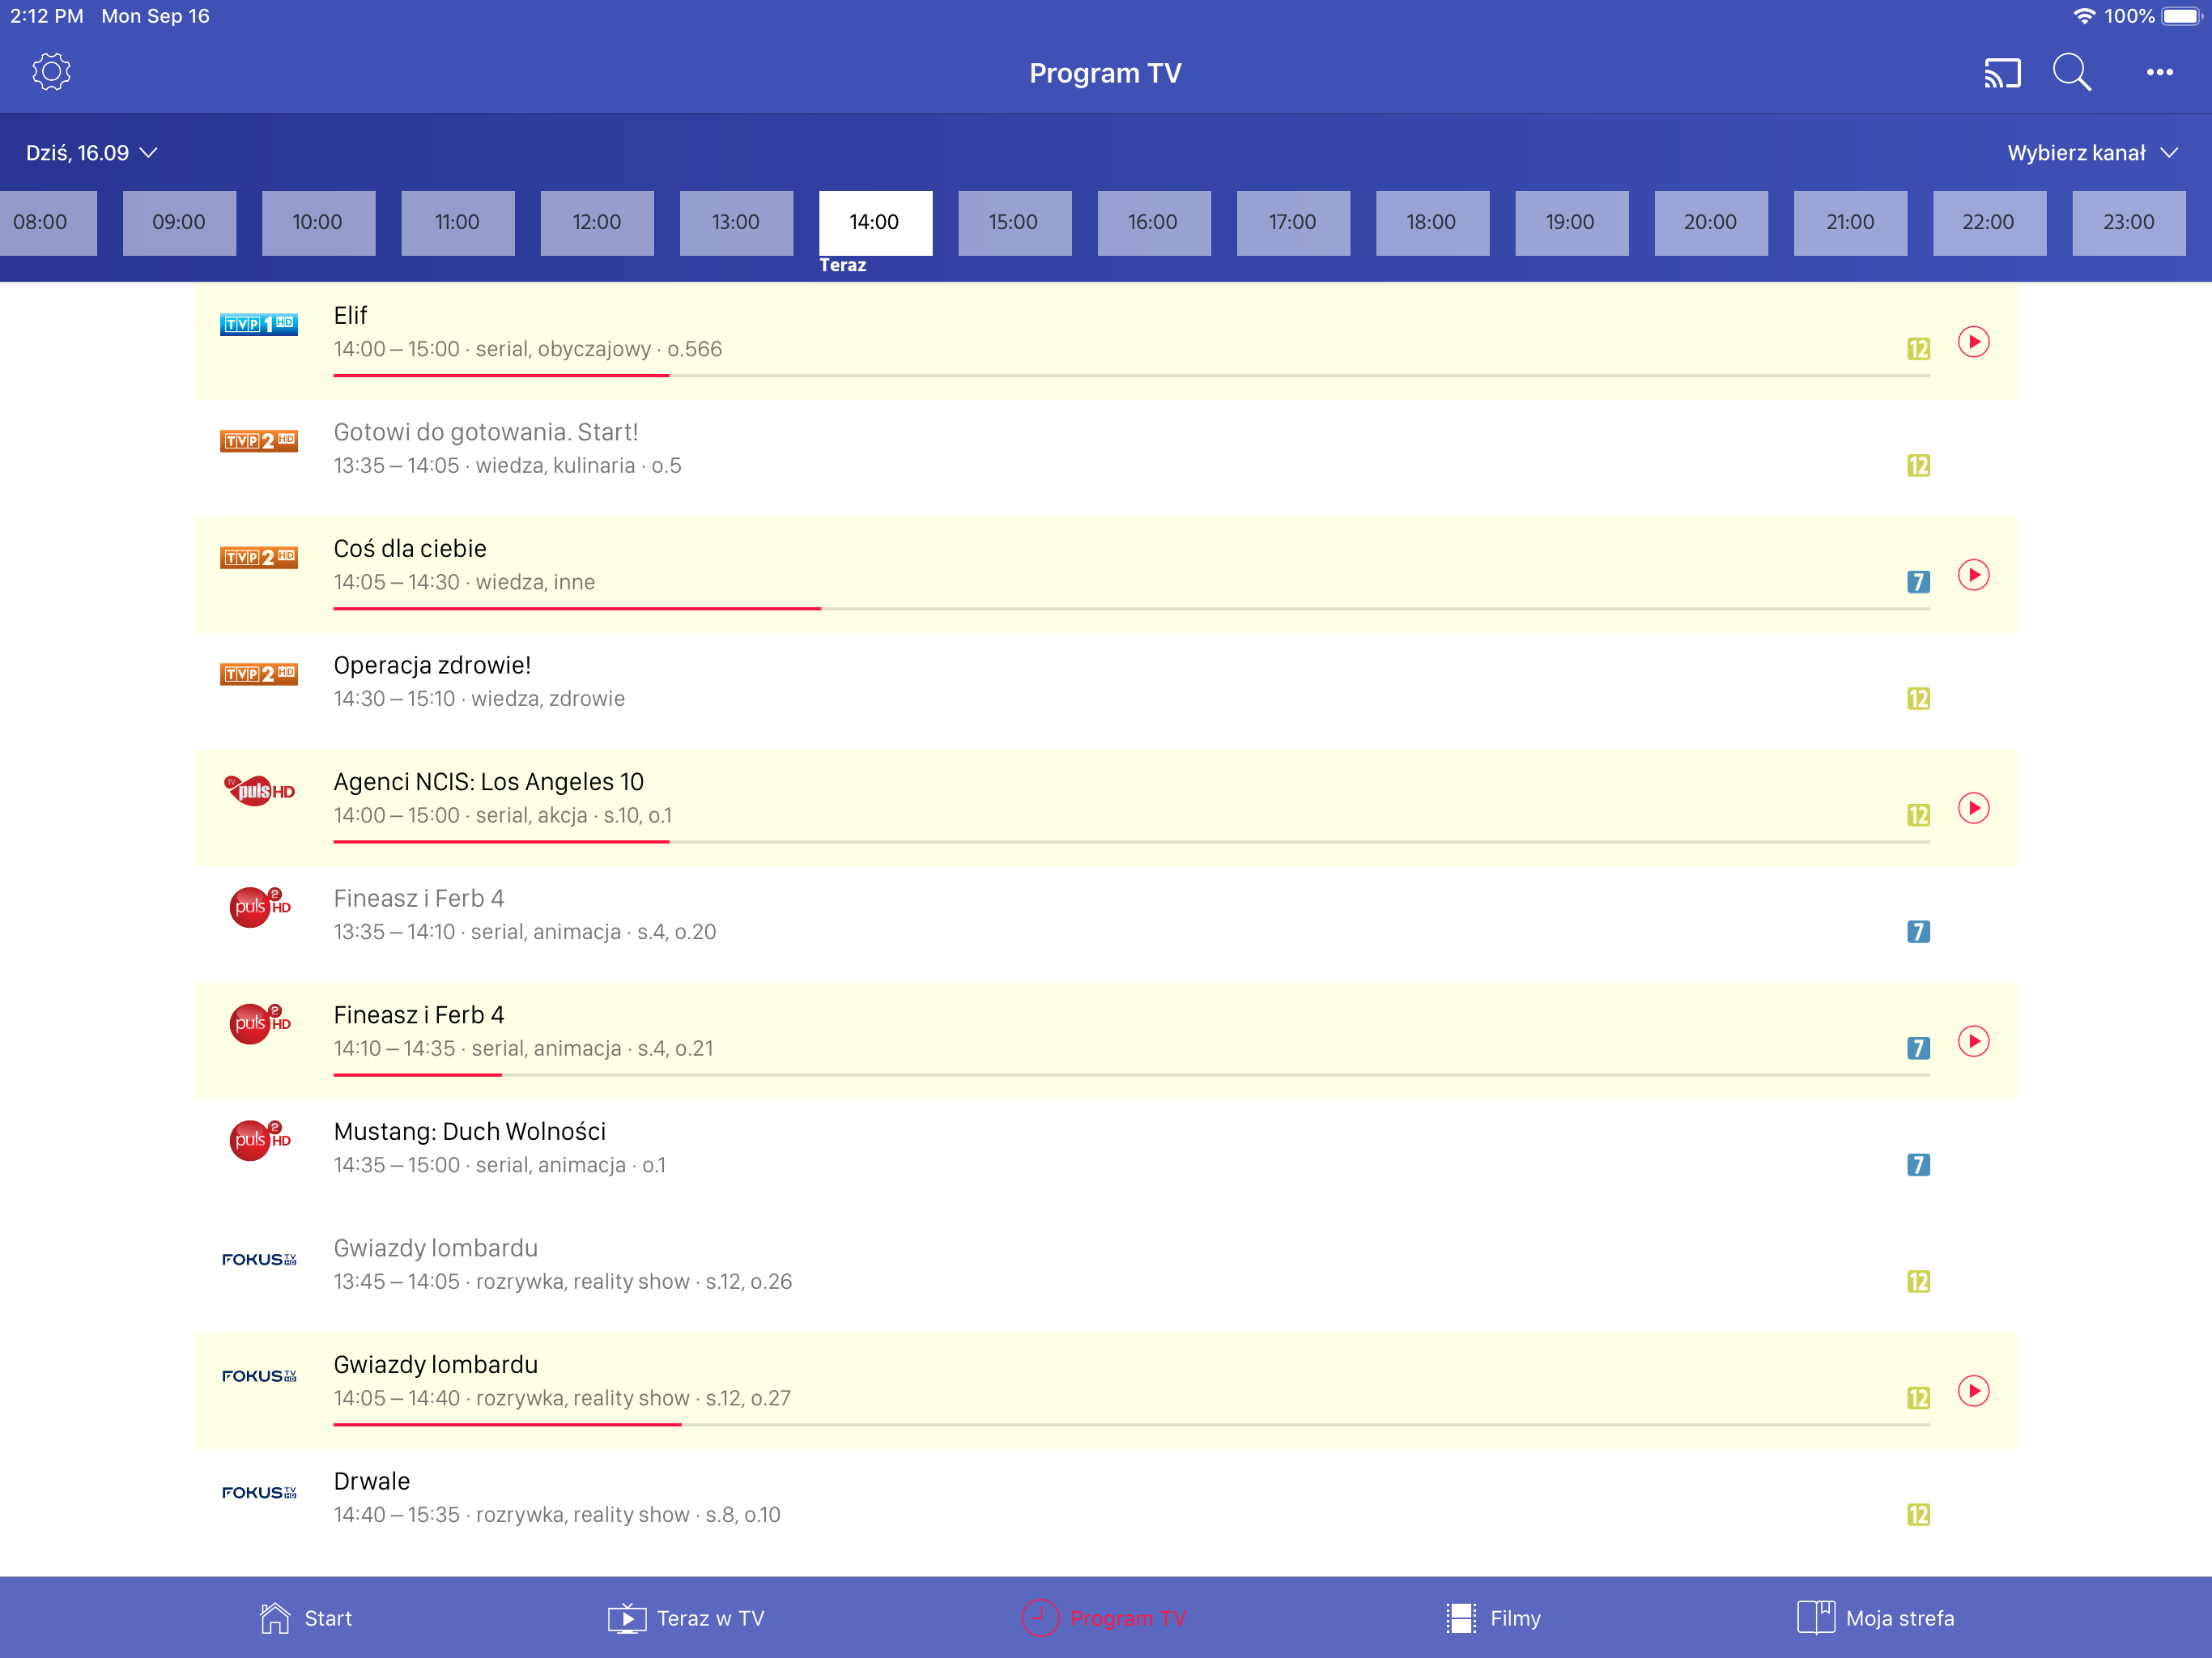This screenshot has height=1658, width=2212.
Task: Open the Gotowi do gotowania. Start! listing
Action: (x=1105, y=458)
